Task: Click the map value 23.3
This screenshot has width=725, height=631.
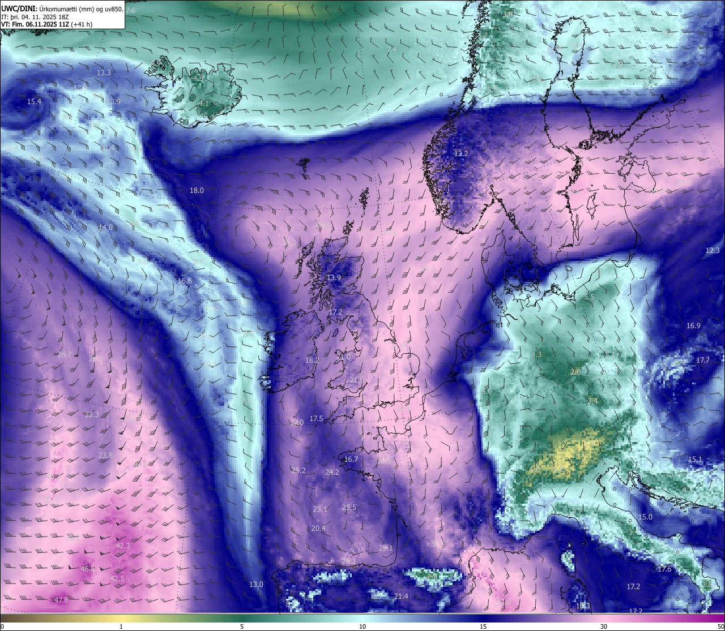Action: coord(92,415)
